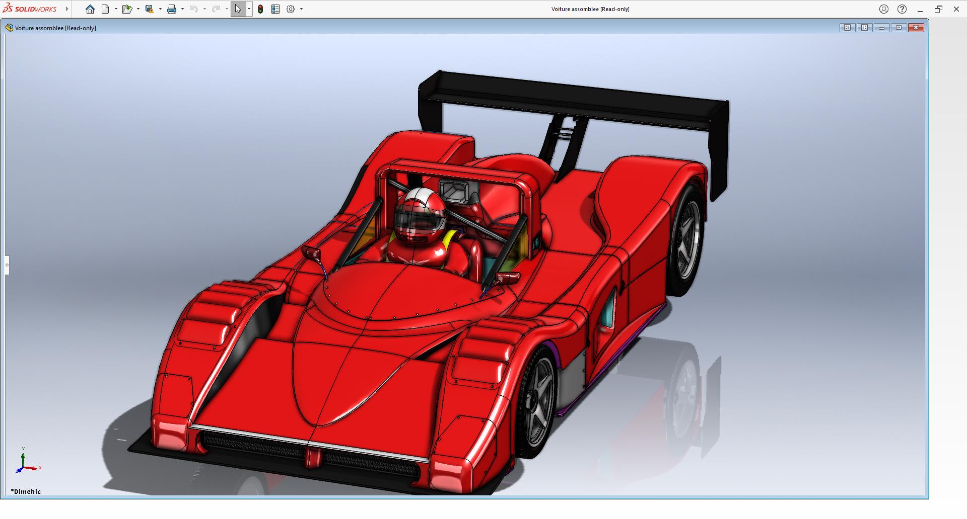The image size is (967, 519).
Task: Tile document window to the right
Action: (864, 28)
